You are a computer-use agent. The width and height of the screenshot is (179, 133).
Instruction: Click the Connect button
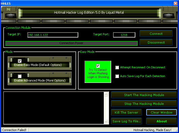[156, 34]
